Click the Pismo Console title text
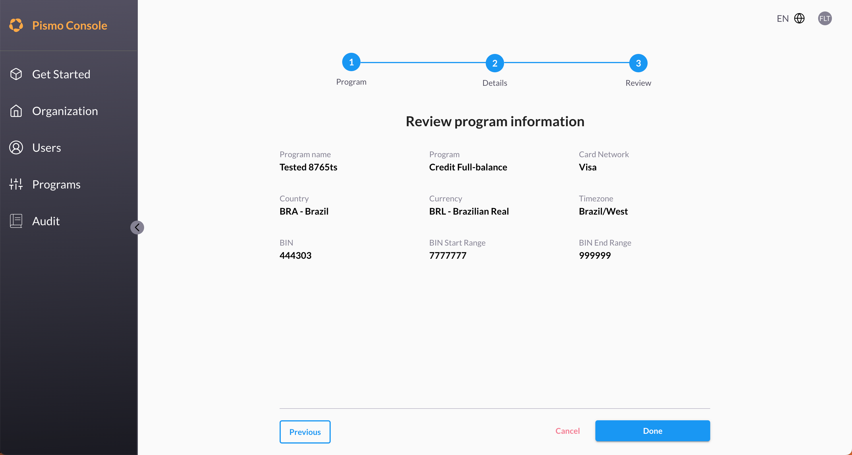Screen dimensions: 852x455 coord(69,25)
